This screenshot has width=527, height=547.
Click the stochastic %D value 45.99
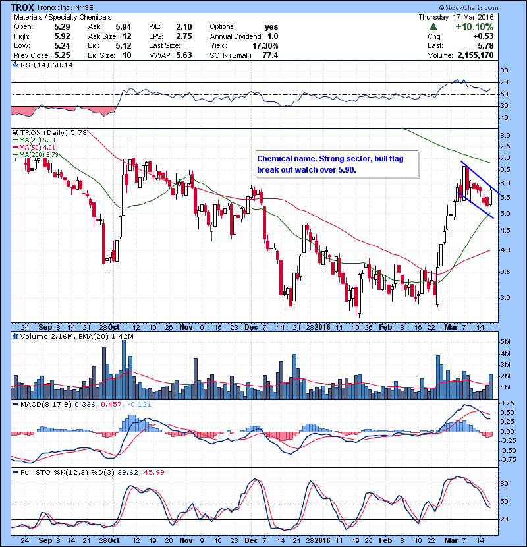tap(153, 472)
